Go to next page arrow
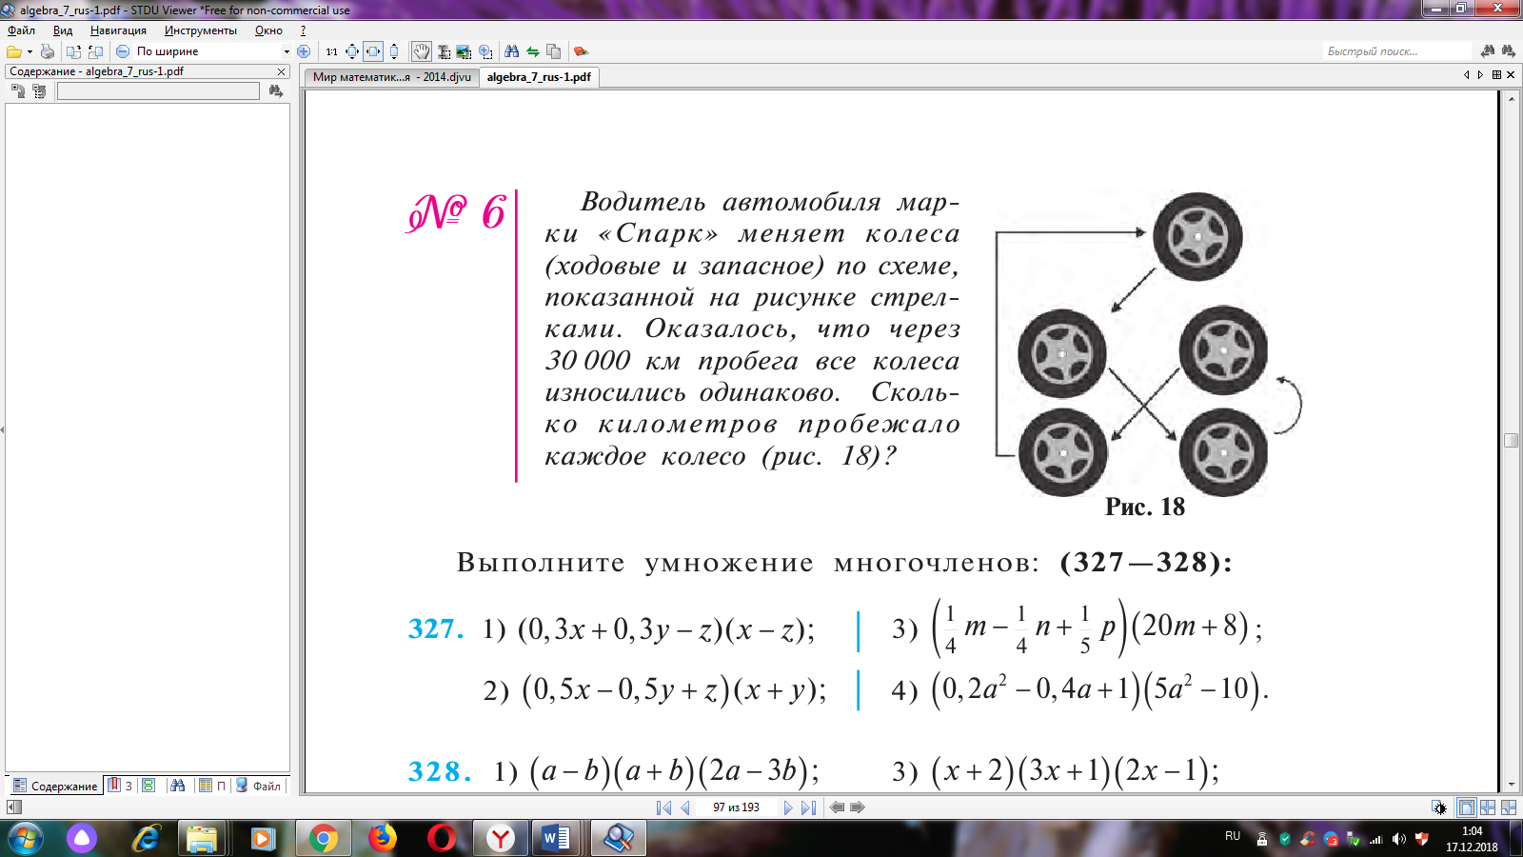Screen dimensions: 1523x857 pos(787,807)
